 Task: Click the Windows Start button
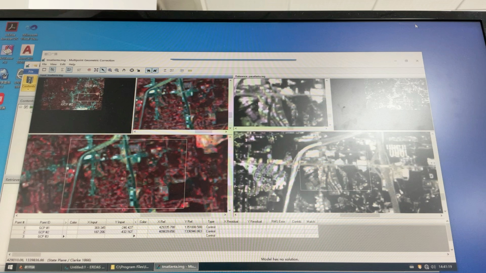pyautogui.click(x=10, y=267)
